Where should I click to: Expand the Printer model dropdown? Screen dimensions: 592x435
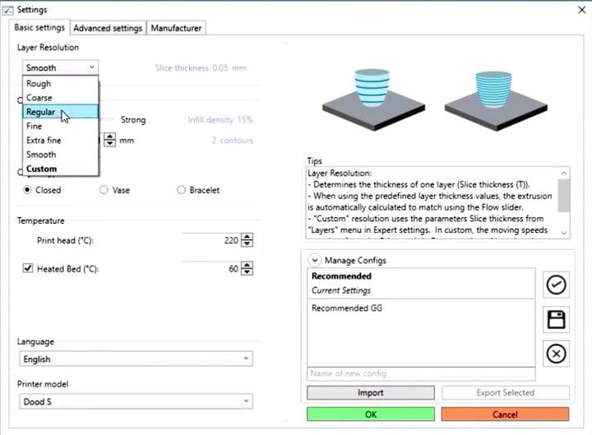[136, 401]
